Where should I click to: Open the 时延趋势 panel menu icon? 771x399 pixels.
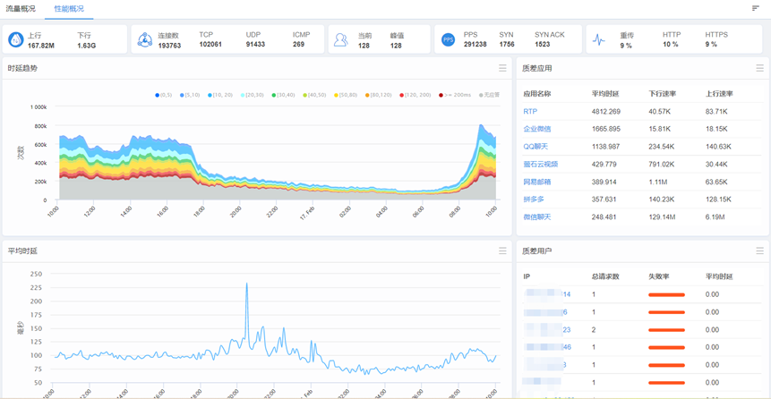click(502, 68)
